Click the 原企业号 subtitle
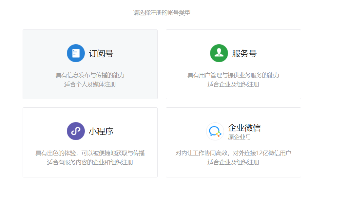The height and width of the screenshot is (201, 347). tap(239, 137)
